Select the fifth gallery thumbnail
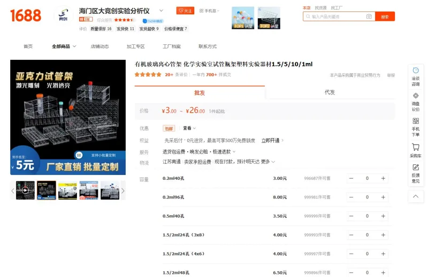428x277 pixels. point(110,190)
